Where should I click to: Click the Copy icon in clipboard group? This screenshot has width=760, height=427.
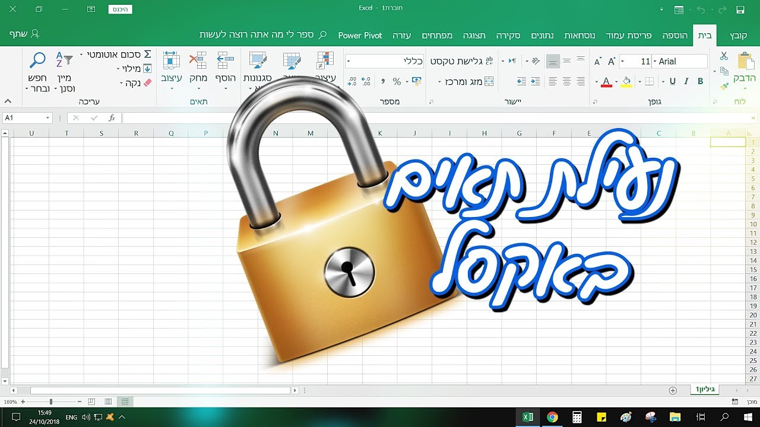click(724, 71)
